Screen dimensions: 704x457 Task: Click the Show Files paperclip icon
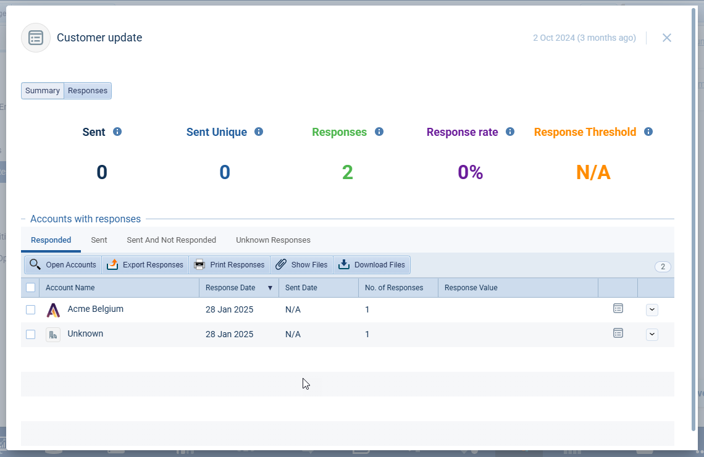point(282,264)
